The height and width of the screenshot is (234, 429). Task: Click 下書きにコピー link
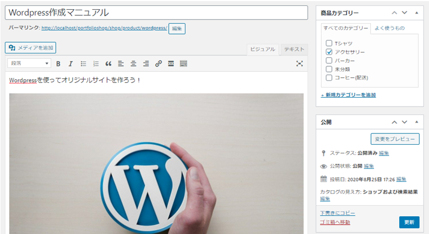coord(338,213)
